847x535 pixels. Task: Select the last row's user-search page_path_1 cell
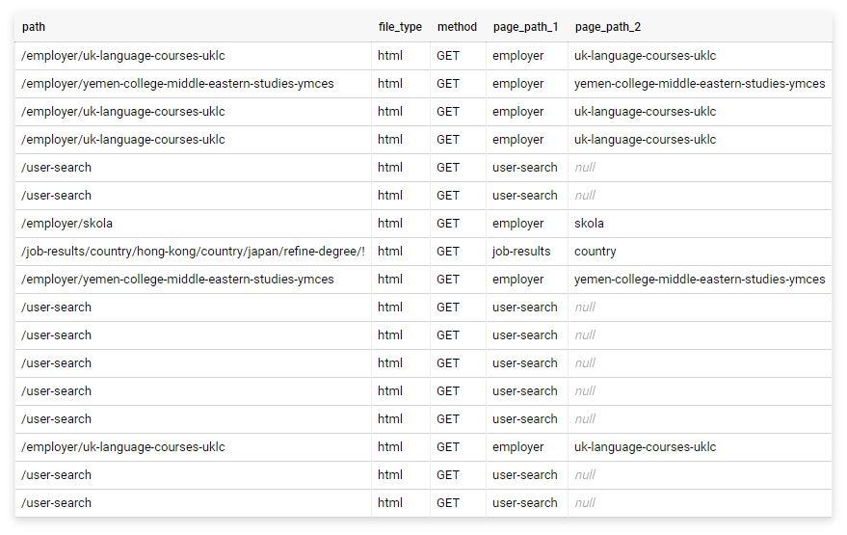(524, 502)
